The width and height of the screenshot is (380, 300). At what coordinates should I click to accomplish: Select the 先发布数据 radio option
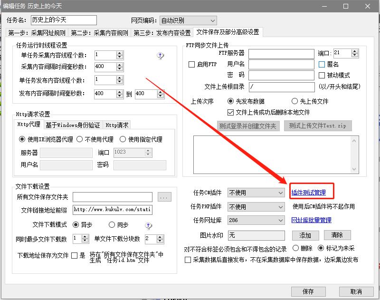pyautogui.click(x=230, y=101)
